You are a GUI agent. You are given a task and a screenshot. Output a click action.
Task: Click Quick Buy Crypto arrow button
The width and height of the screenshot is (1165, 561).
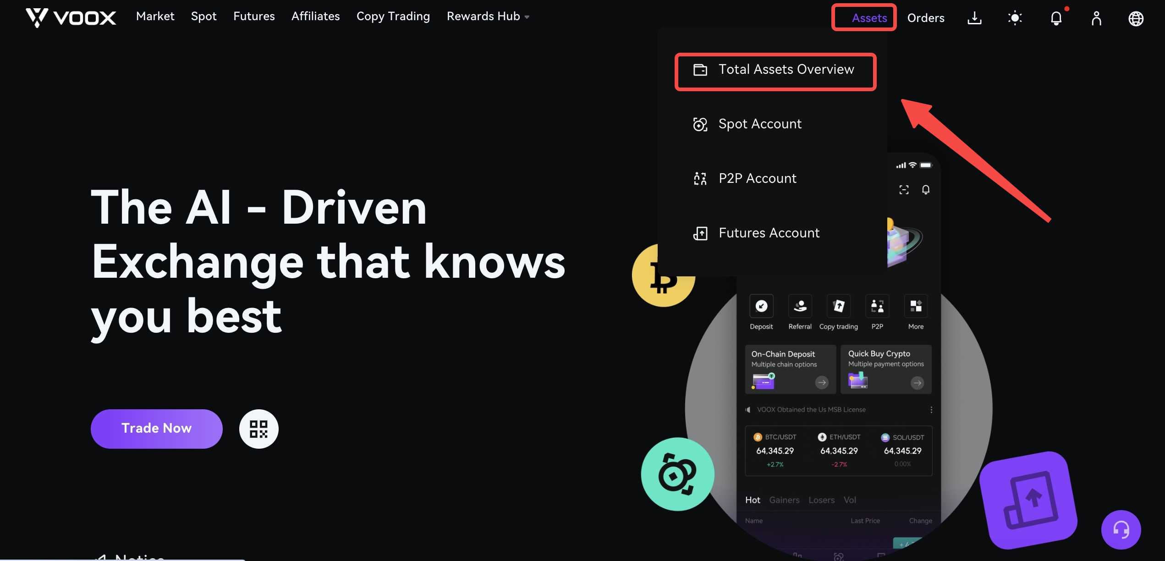pyautogui.click(x=917, y=383)
